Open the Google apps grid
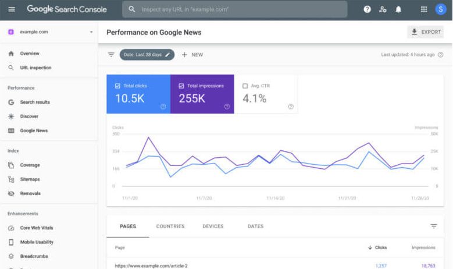 (424, 9)
